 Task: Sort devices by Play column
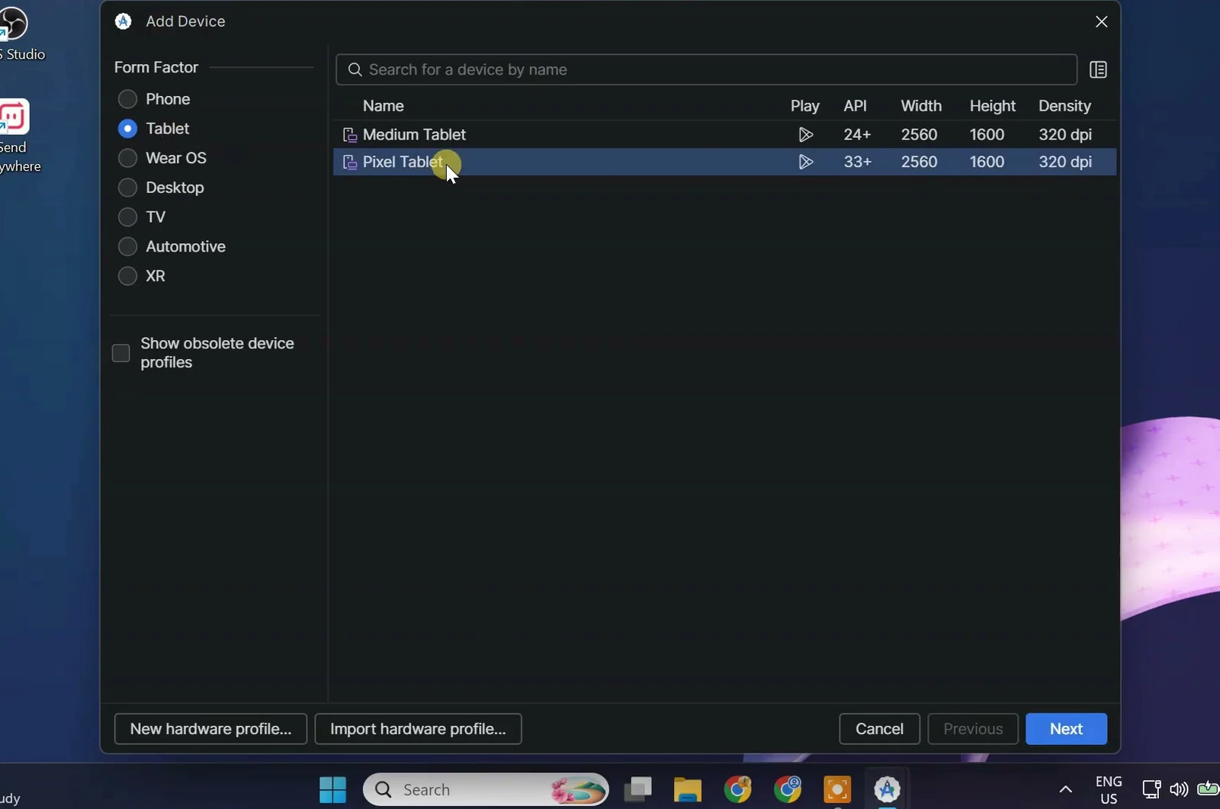tap(804, 106)
